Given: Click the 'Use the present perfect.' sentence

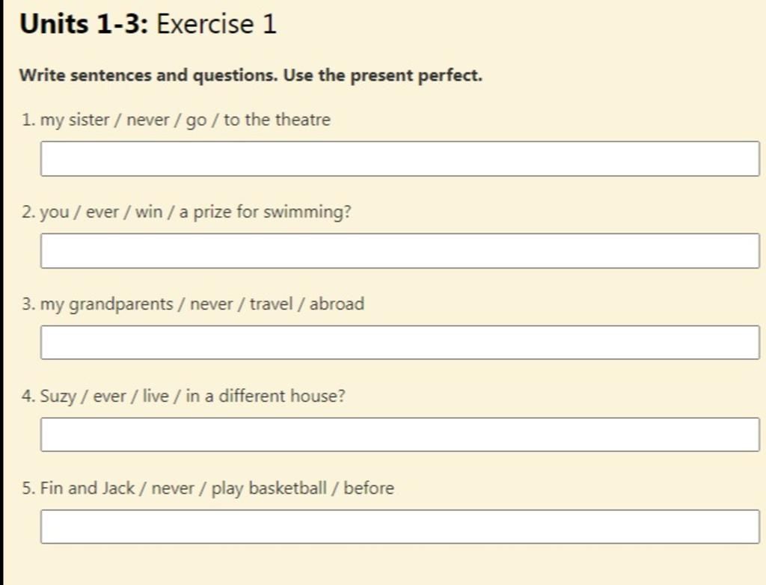Looking at the screenshot, I should (382, 76).
